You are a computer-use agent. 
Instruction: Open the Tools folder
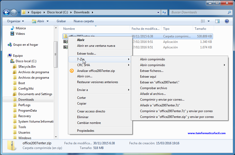click(x=22, y=127)
